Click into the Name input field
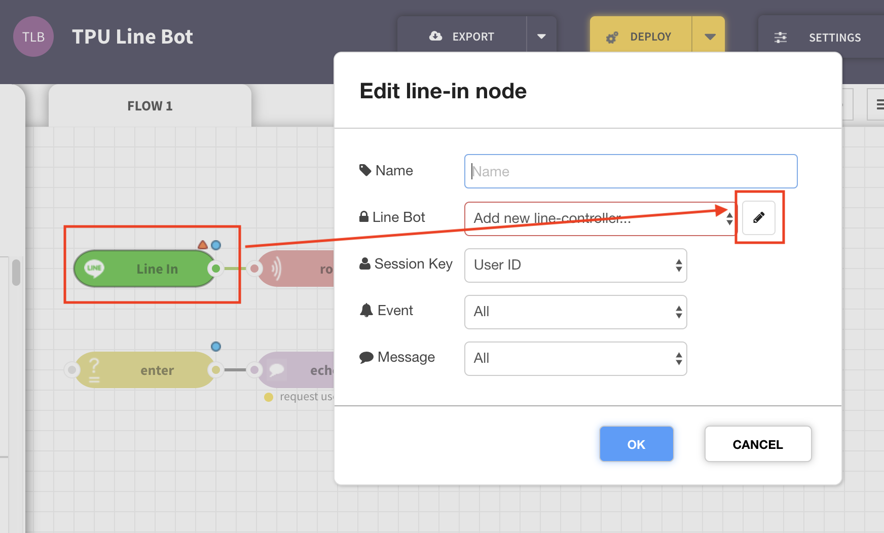Viewport: 884px width, 533px height. point(631,171)
